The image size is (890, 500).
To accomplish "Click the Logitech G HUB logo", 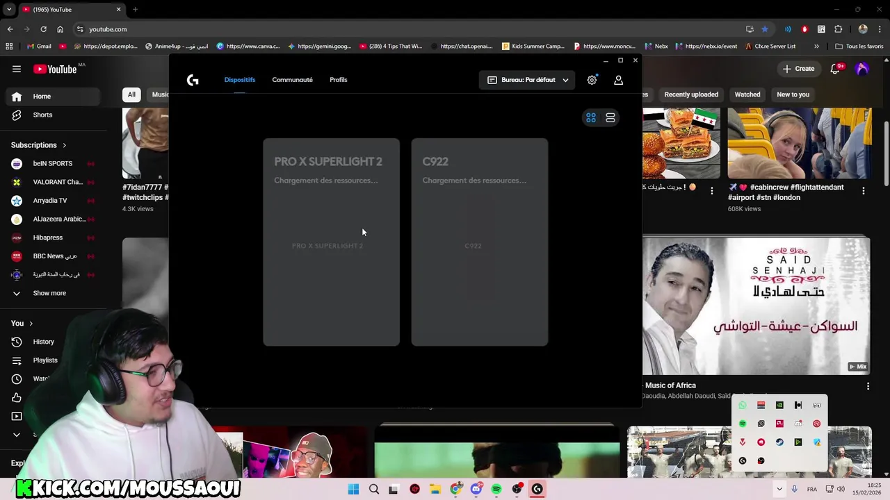I will pyautogui.click(x=193, y=80).
